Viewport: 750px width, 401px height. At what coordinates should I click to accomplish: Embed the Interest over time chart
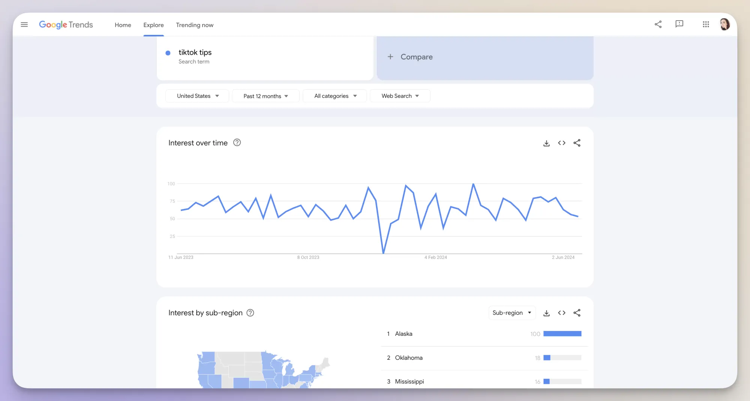(x=561, y=143)
